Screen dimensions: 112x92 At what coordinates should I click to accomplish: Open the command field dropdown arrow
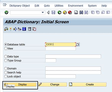click(x=43, y=12)
